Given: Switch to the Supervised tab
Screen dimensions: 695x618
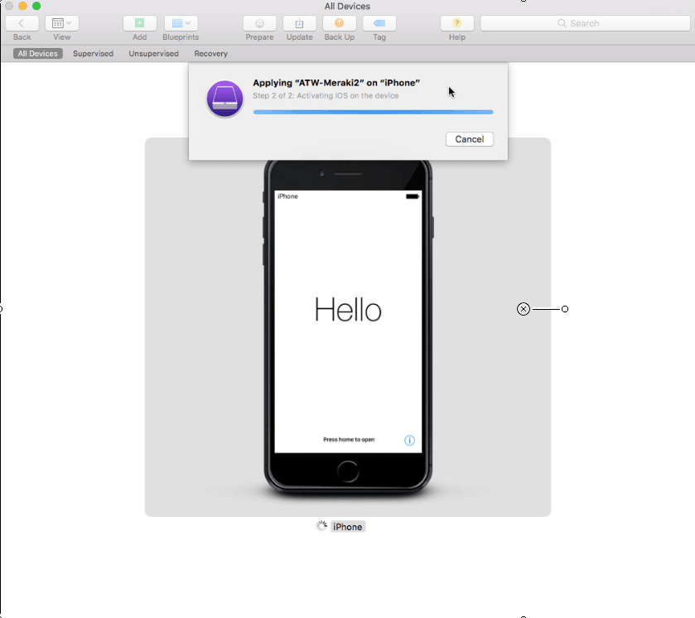Looking at the screenshot, I should (x=93, y=53).
